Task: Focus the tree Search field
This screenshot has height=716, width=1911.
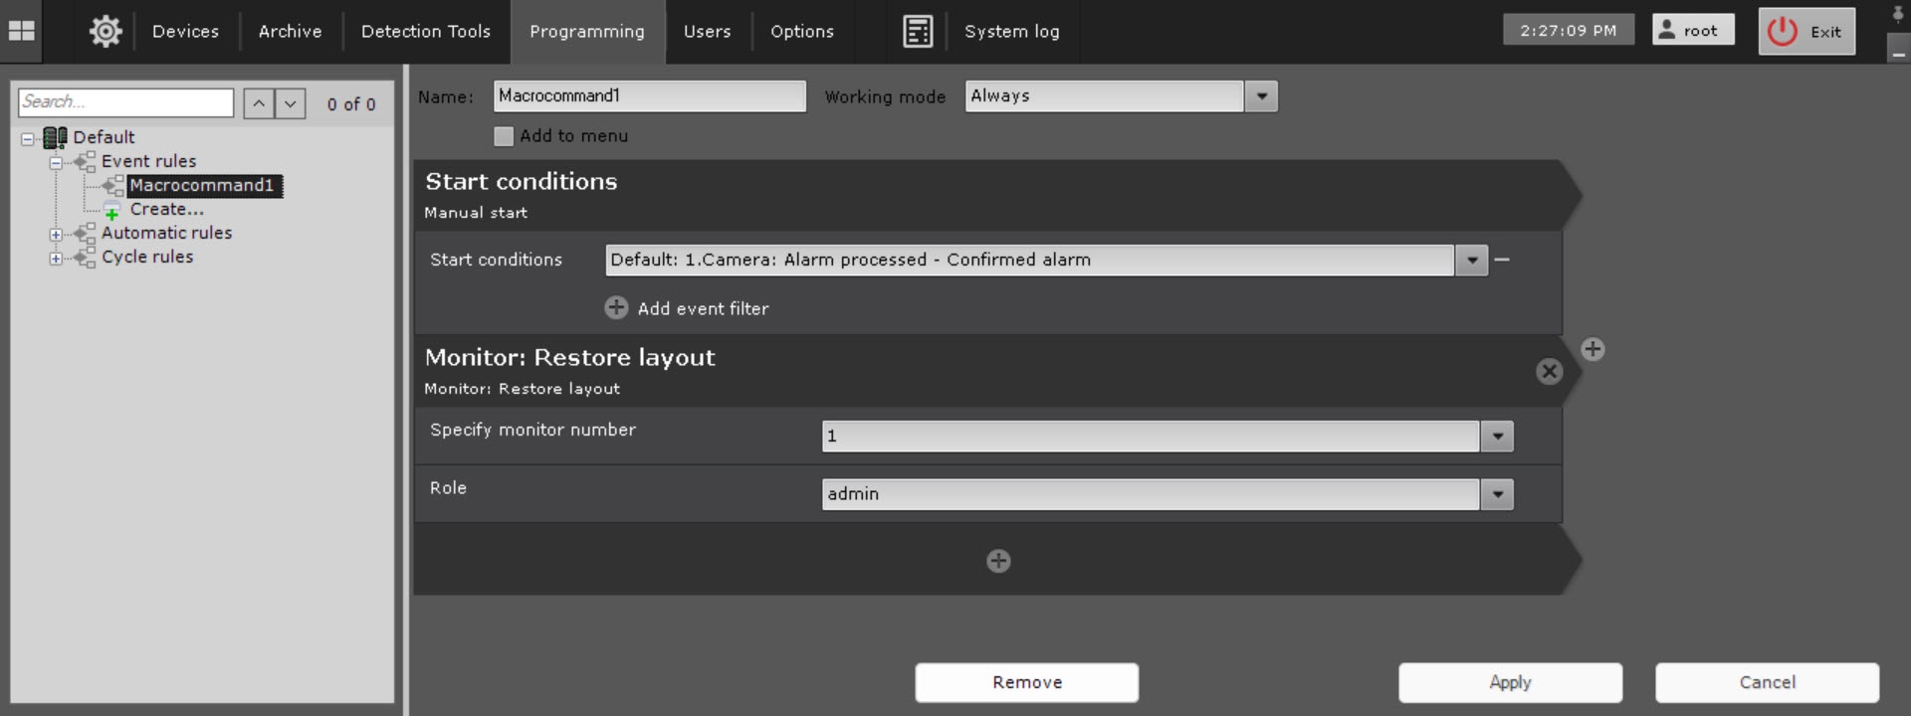Action: [x=125, y=102]
